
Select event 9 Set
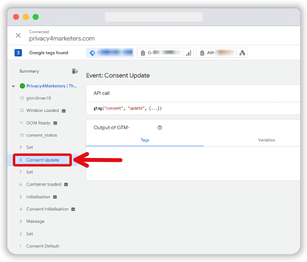(x=26, y=147)
